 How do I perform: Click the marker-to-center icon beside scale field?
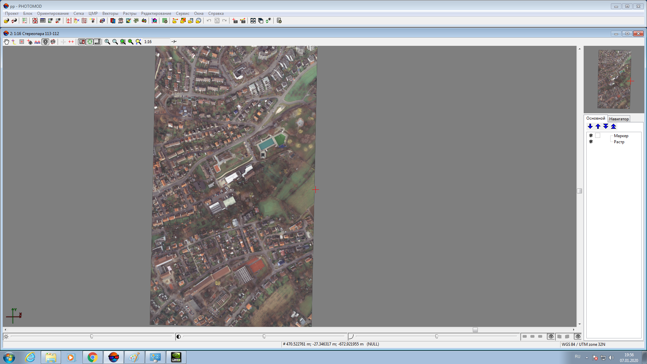pyautogui.click(x=174, y=42)
